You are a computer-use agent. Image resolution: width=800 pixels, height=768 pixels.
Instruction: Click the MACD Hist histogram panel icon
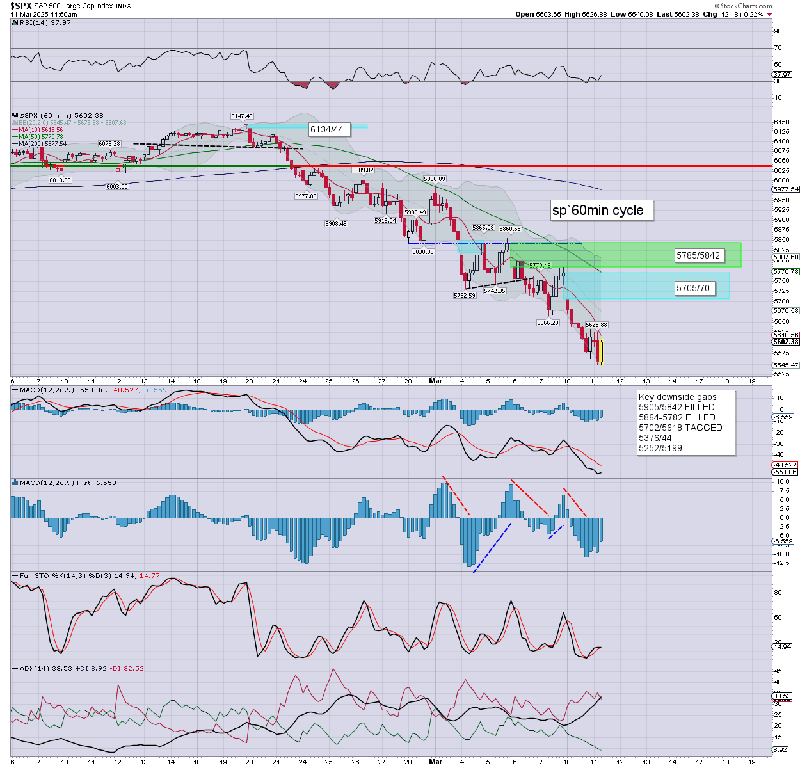pos(15,483)
